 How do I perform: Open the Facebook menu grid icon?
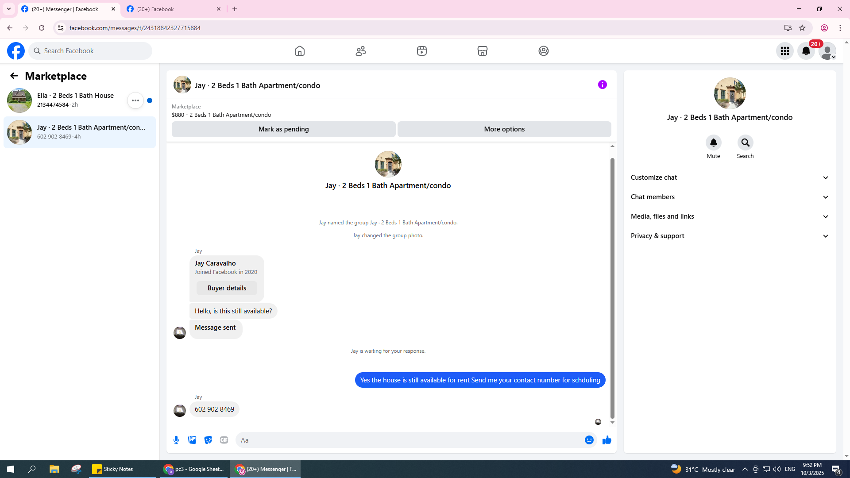785,51
